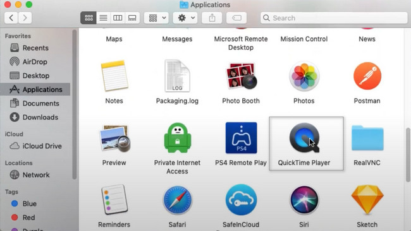The height and width of the screenshot is (231, 411).
Task: Select the QuickTime Player icon
Action: [x=304, y=138]
